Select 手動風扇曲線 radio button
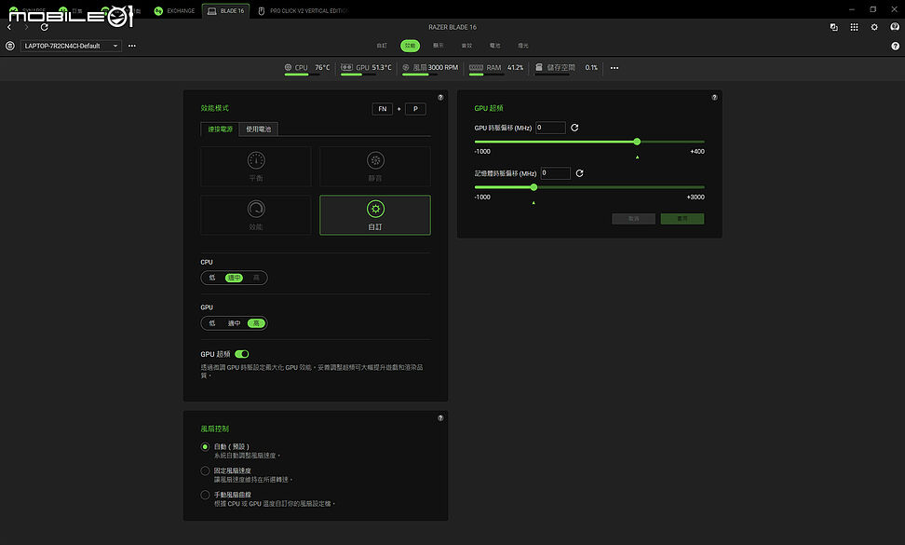 [205, 495]
